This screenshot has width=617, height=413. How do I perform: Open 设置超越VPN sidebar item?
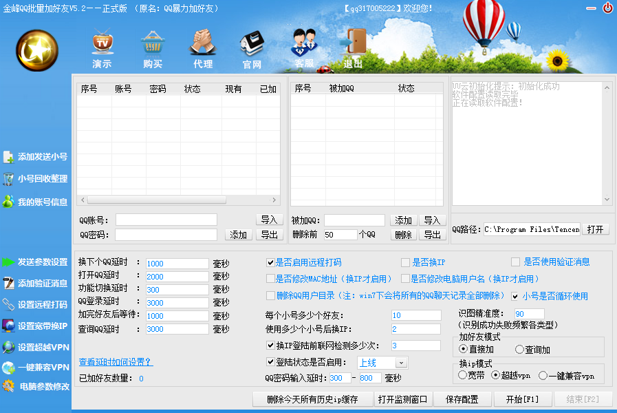point(36,347)
